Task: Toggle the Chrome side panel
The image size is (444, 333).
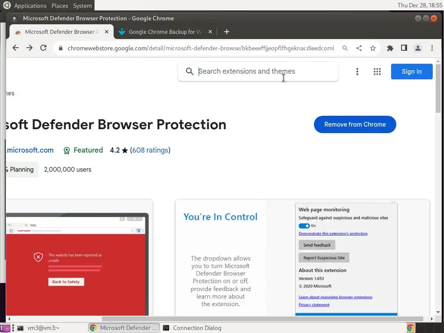Action: click(404, 48)
